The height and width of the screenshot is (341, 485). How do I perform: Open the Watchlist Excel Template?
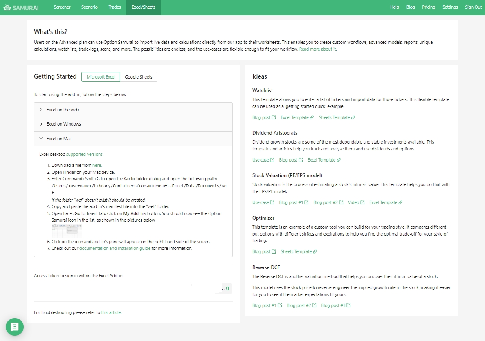coord(297,117)
